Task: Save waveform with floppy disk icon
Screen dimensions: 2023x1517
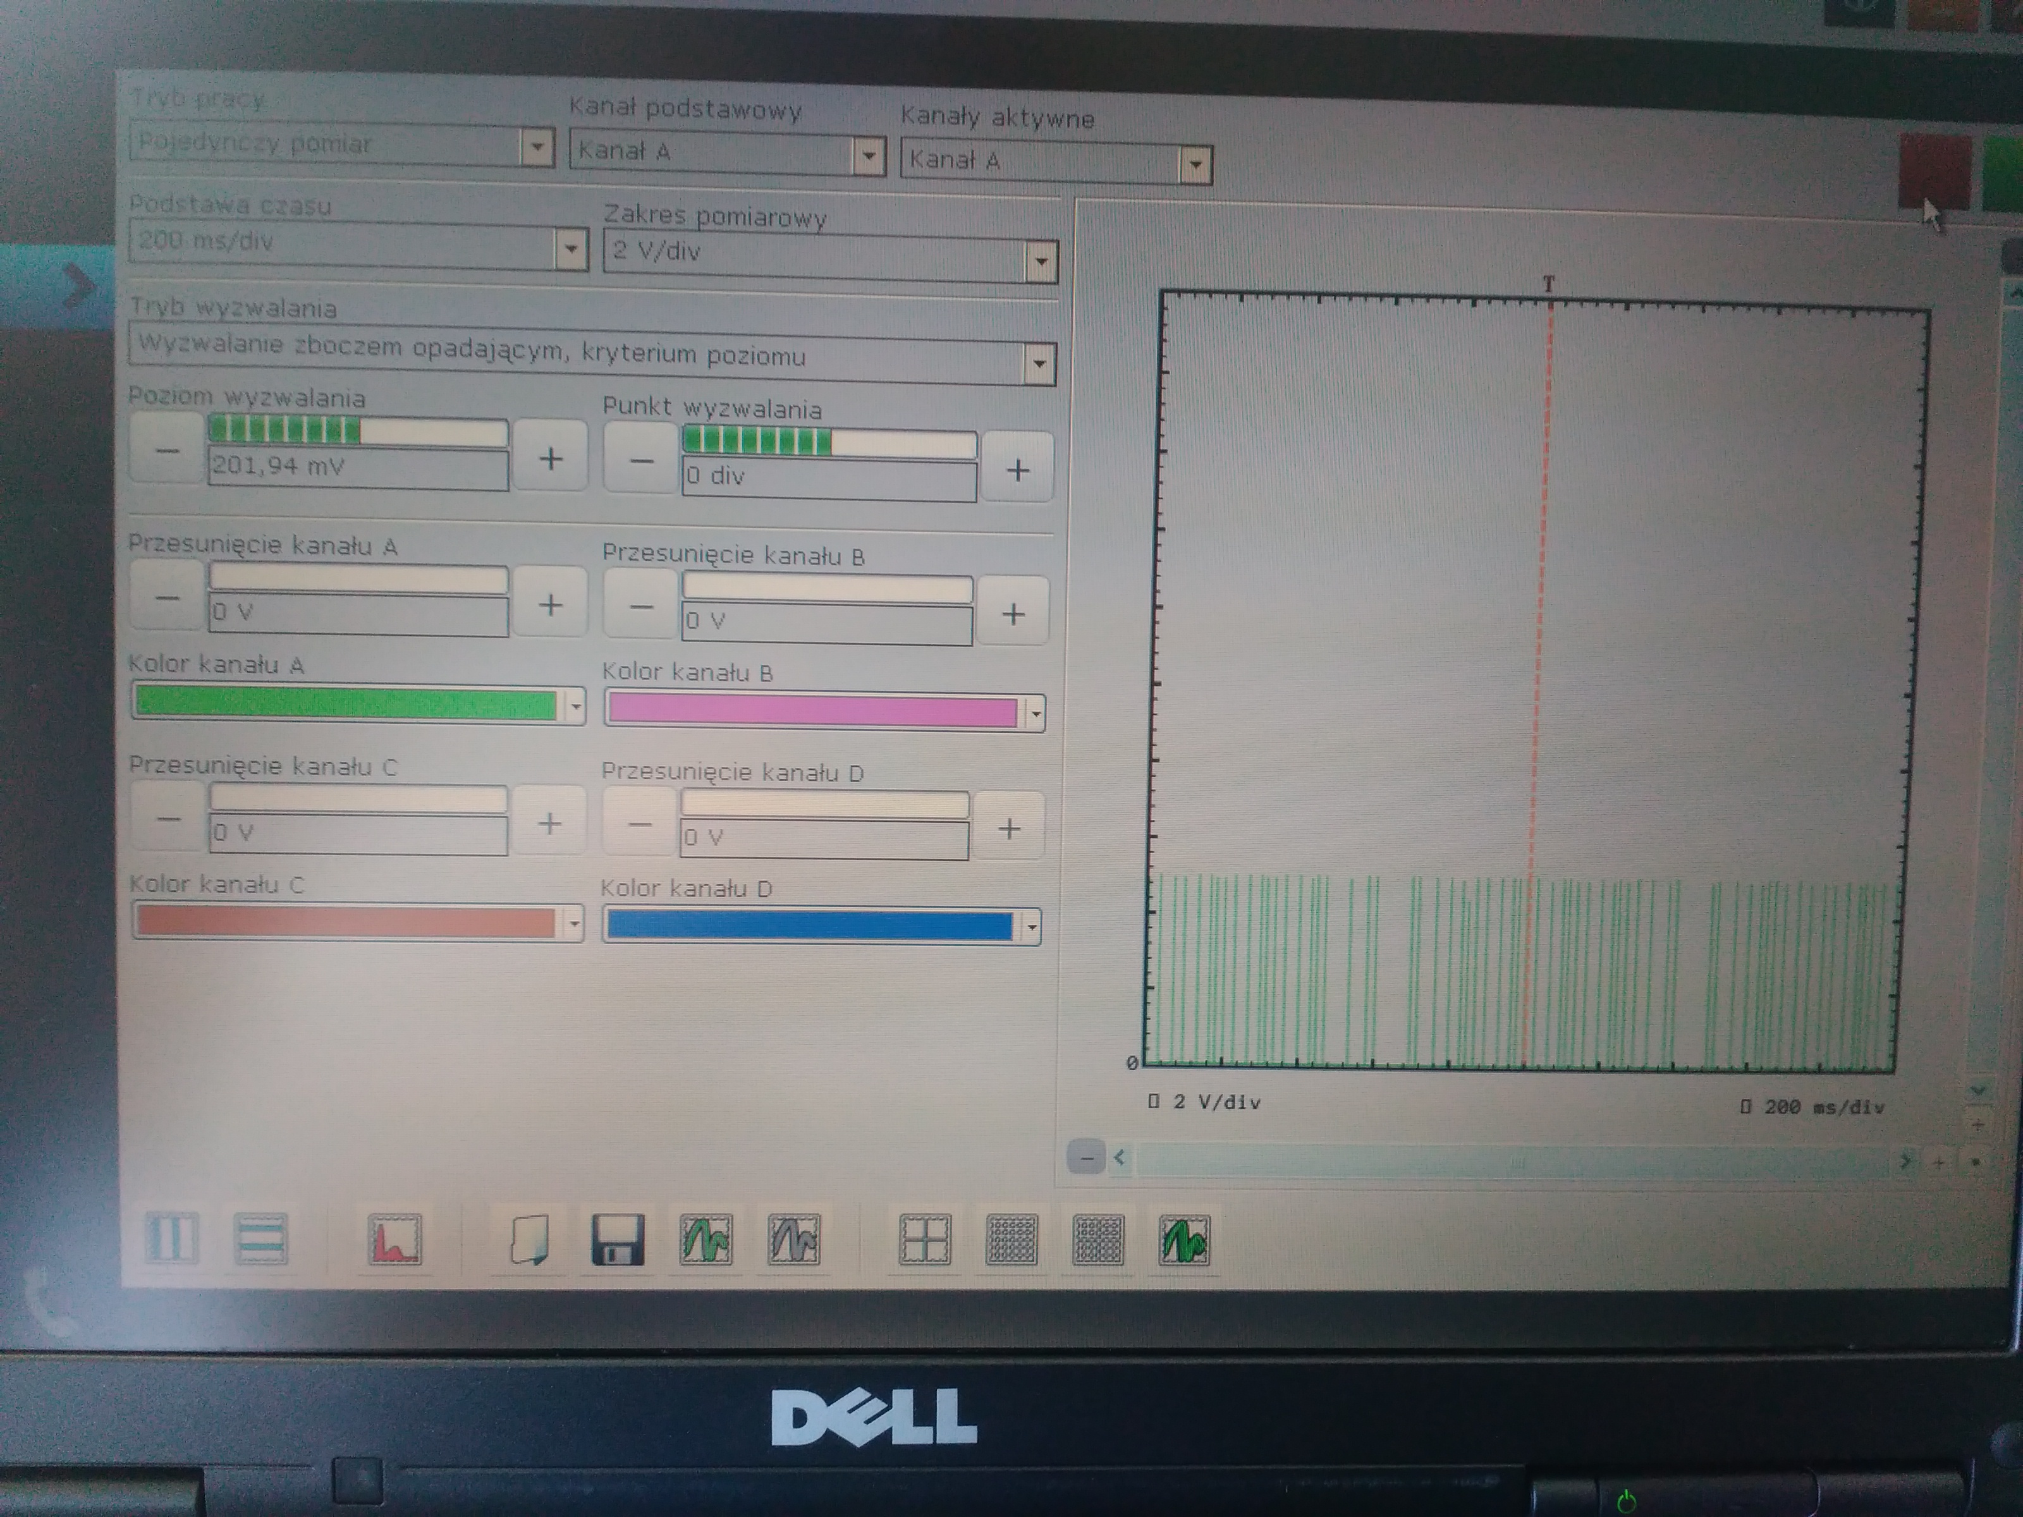Action: 618,1240
